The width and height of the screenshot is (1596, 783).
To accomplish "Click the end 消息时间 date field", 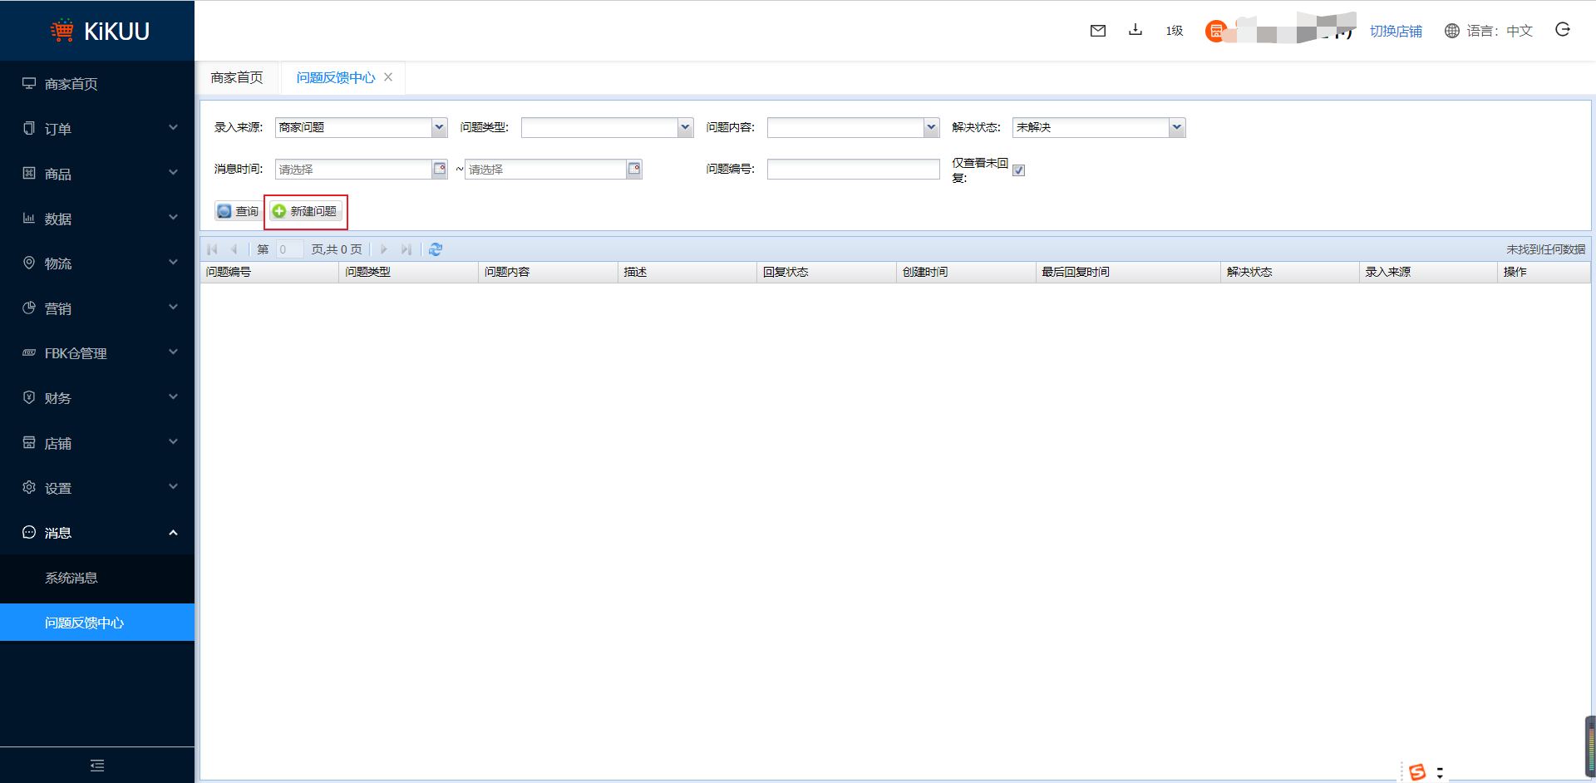I will coord(545,169).
